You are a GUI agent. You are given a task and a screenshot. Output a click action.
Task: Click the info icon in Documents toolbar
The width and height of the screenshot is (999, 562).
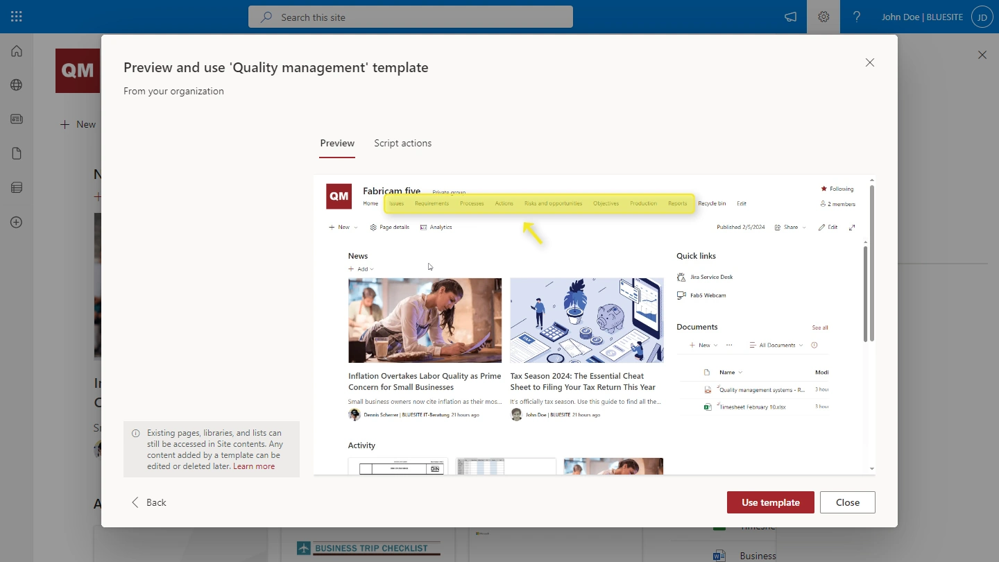click(x=814, y=345)
